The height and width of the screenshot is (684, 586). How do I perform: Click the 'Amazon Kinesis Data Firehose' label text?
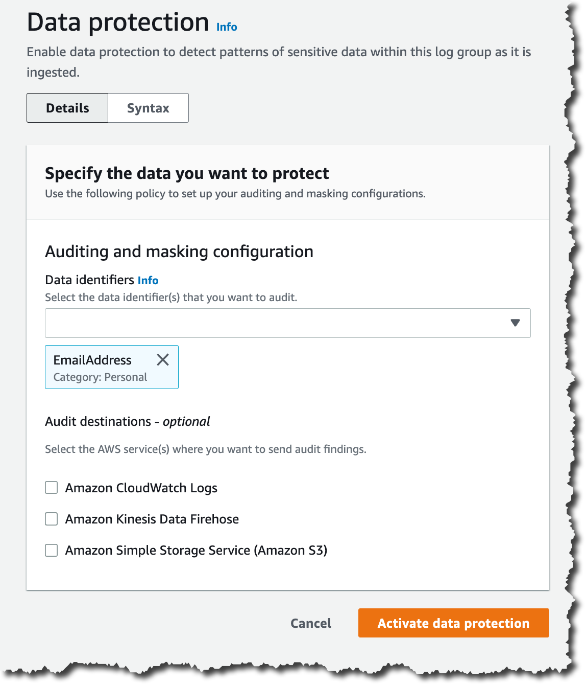pyautogui.click(x=152, y=519)
